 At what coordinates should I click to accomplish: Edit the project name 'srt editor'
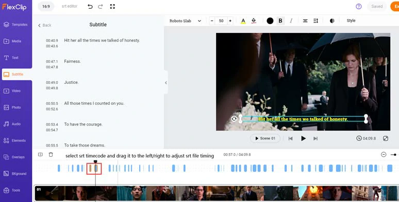point(70,6)
